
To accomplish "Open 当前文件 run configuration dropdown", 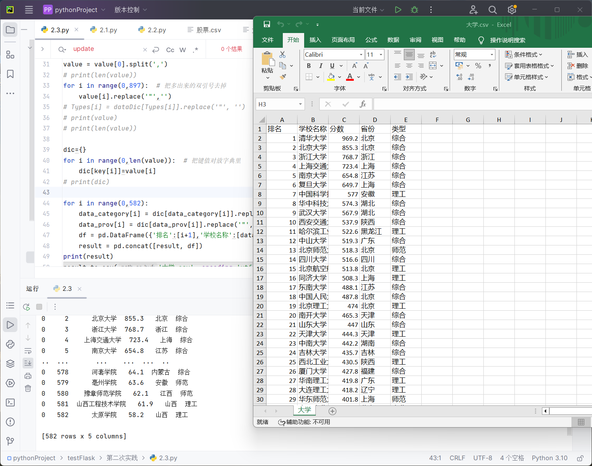I will pyautogui.click(x=368, y=10).
